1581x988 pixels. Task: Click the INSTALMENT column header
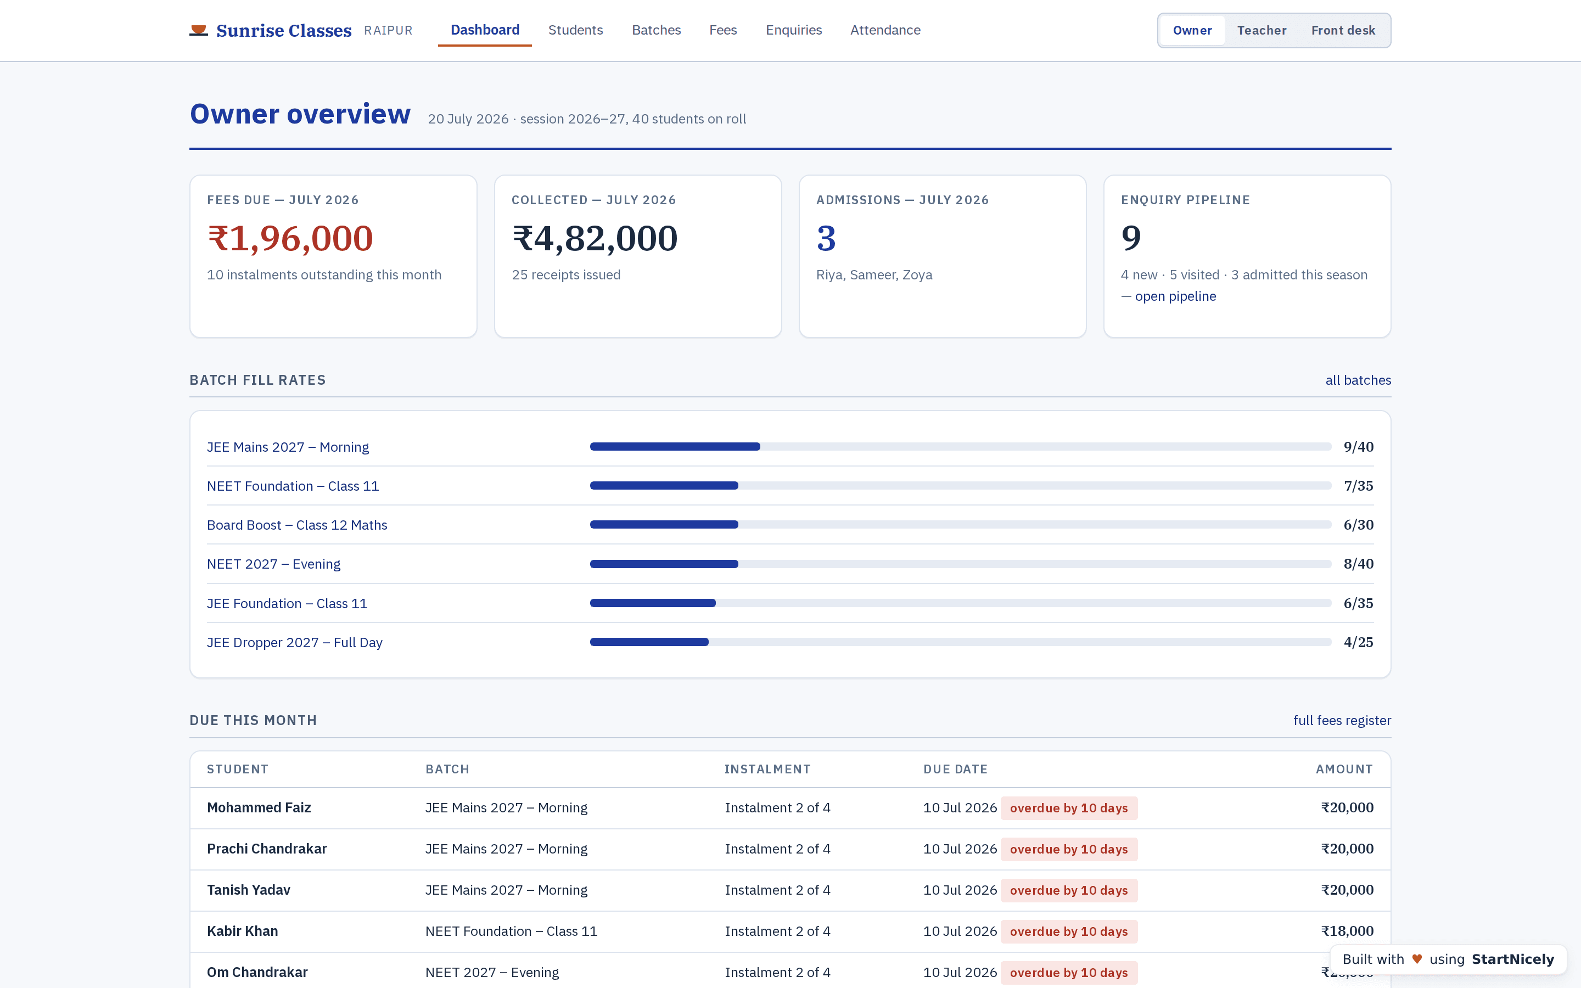click(x=767, y=769)
